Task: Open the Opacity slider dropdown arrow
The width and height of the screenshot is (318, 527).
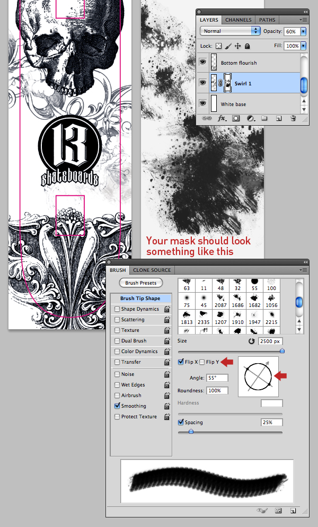Action: 303,31
